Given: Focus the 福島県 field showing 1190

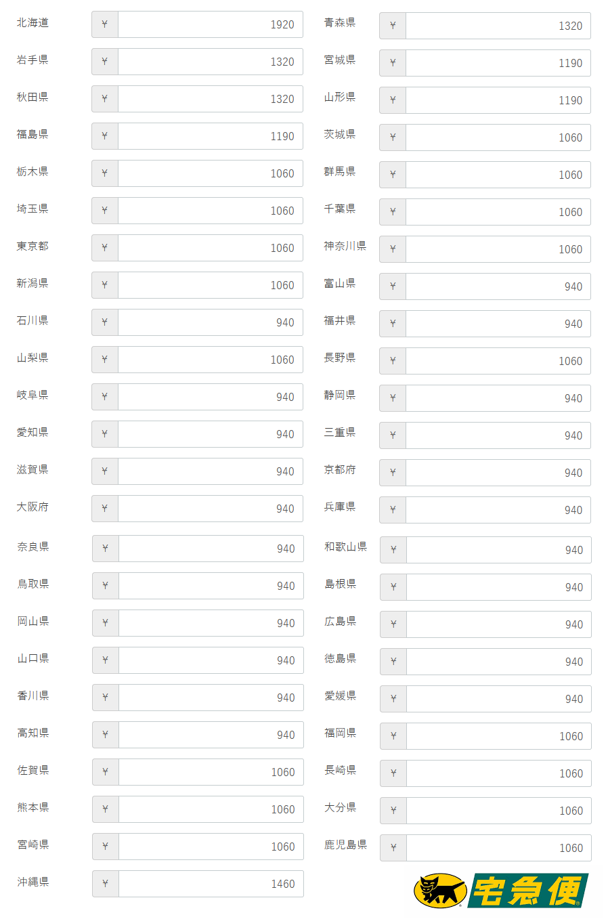Looking at the screenshot, I should 210,136.
